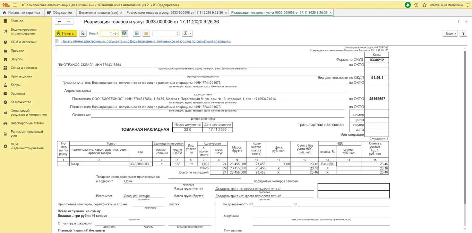472x233 pixels.
Task: Click user name Овсепян Анна Мартиновна
Action: pos(446,5)
